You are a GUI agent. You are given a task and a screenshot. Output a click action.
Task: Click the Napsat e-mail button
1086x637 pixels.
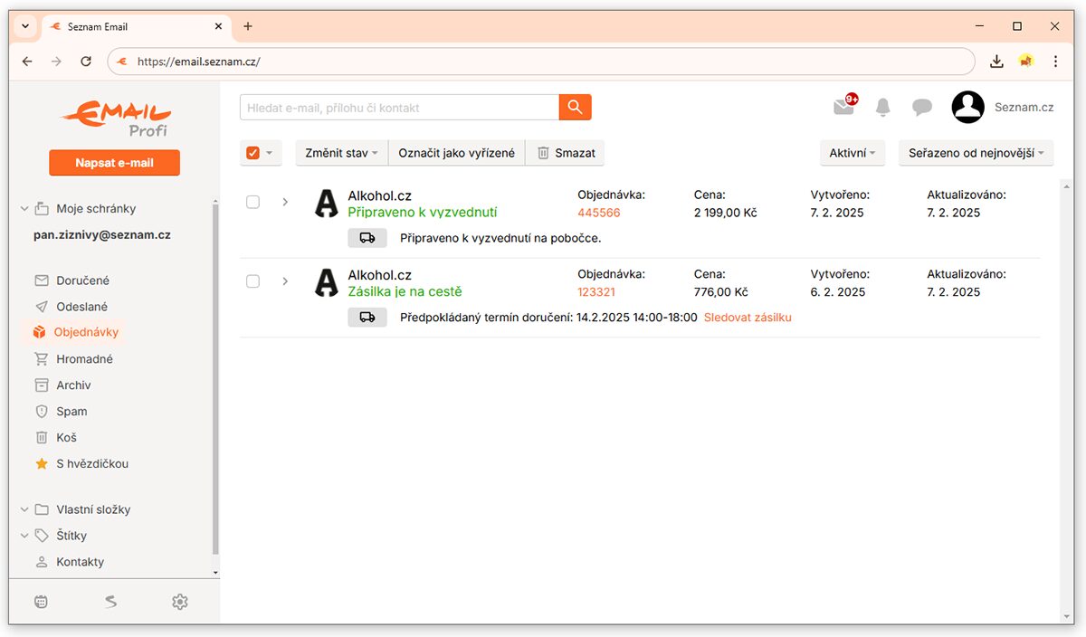point(114,163)
